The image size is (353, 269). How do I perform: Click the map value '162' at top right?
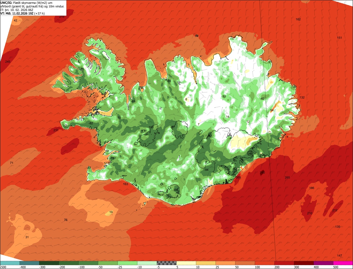(x=298, y=19)
